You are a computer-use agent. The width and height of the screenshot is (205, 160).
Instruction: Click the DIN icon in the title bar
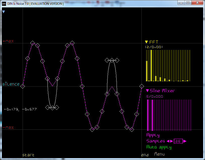point(4,3)
